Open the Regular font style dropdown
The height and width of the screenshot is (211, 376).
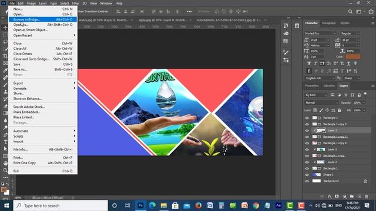click(350, 33)
